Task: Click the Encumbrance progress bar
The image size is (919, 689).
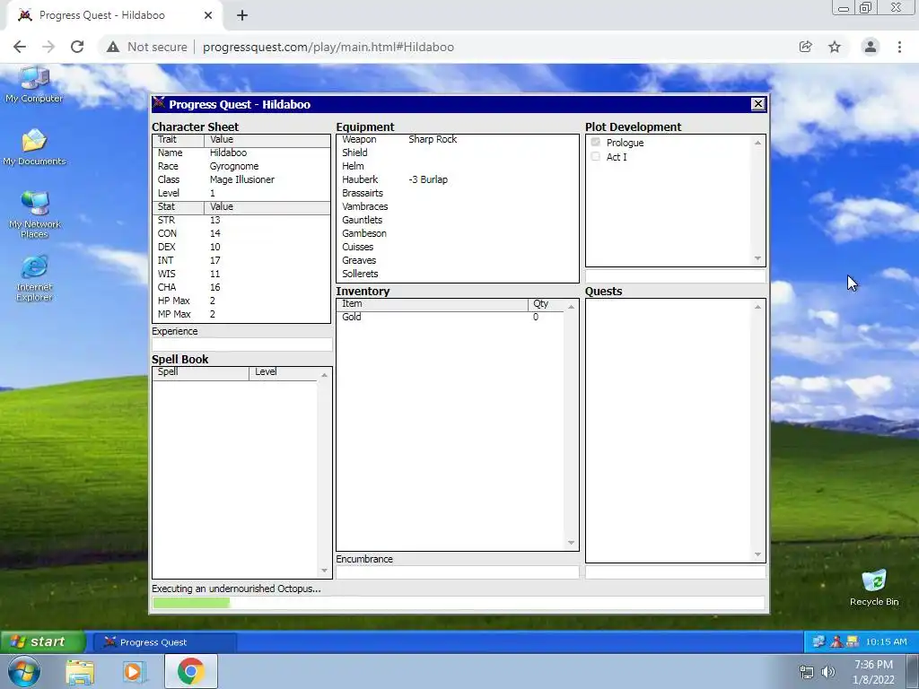Action: click(457, 571)
